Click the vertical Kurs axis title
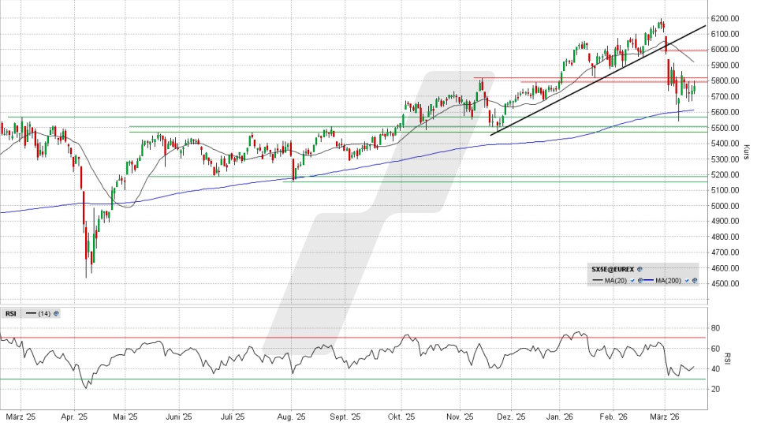This screenshot has height=426, width=757. pyautogui.click(x=746, y=150)
